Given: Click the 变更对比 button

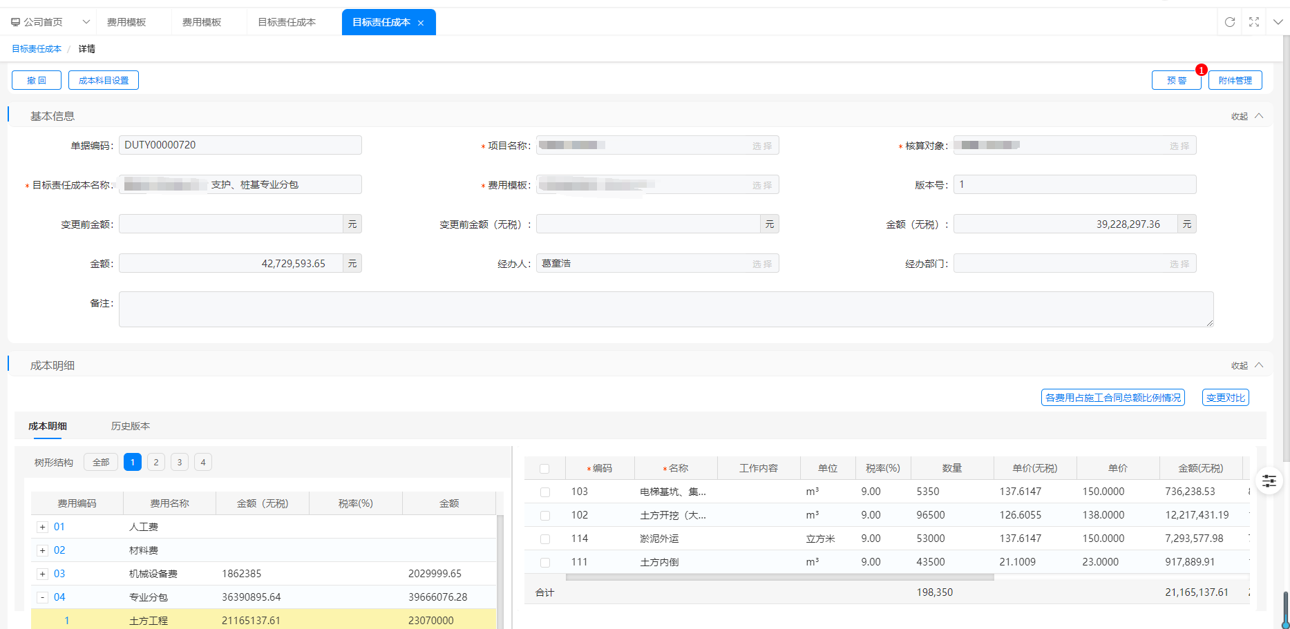Looking at the screenshot, I should click(x=1226, y=398).
